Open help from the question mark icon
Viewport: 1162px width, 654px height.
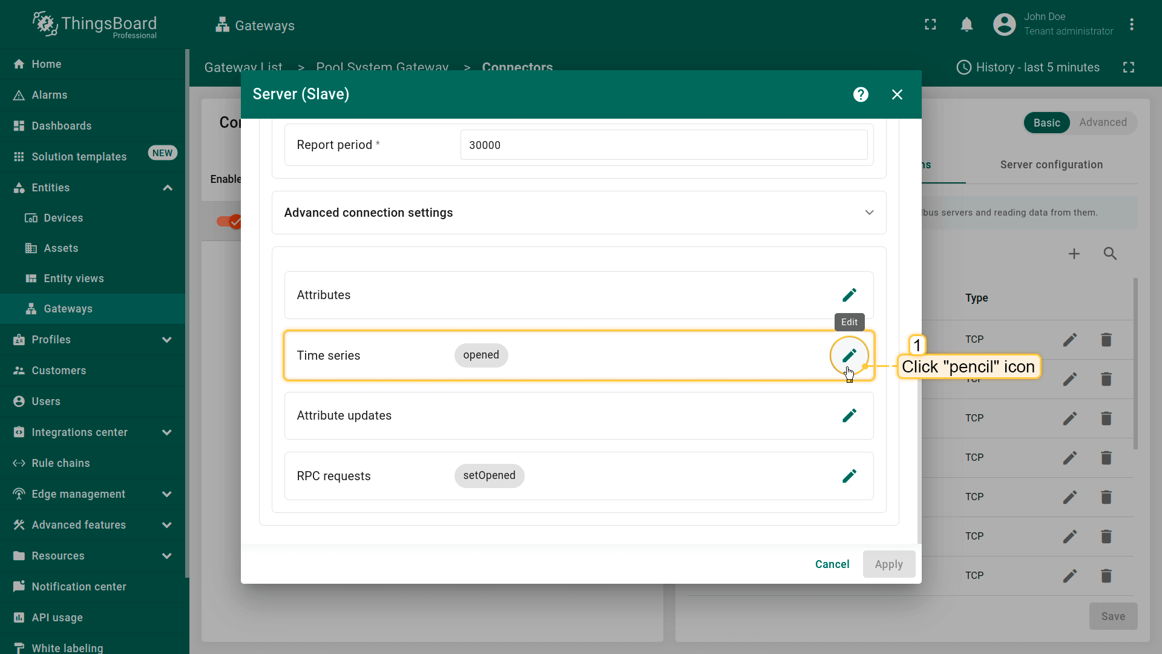click(x=861, y=94)
